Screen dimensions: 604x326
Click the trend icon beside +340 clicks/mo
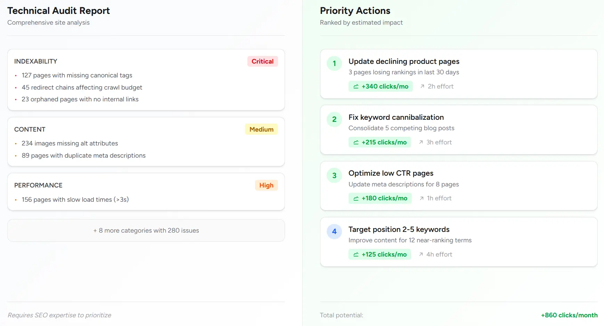click(x=356, y=86)
